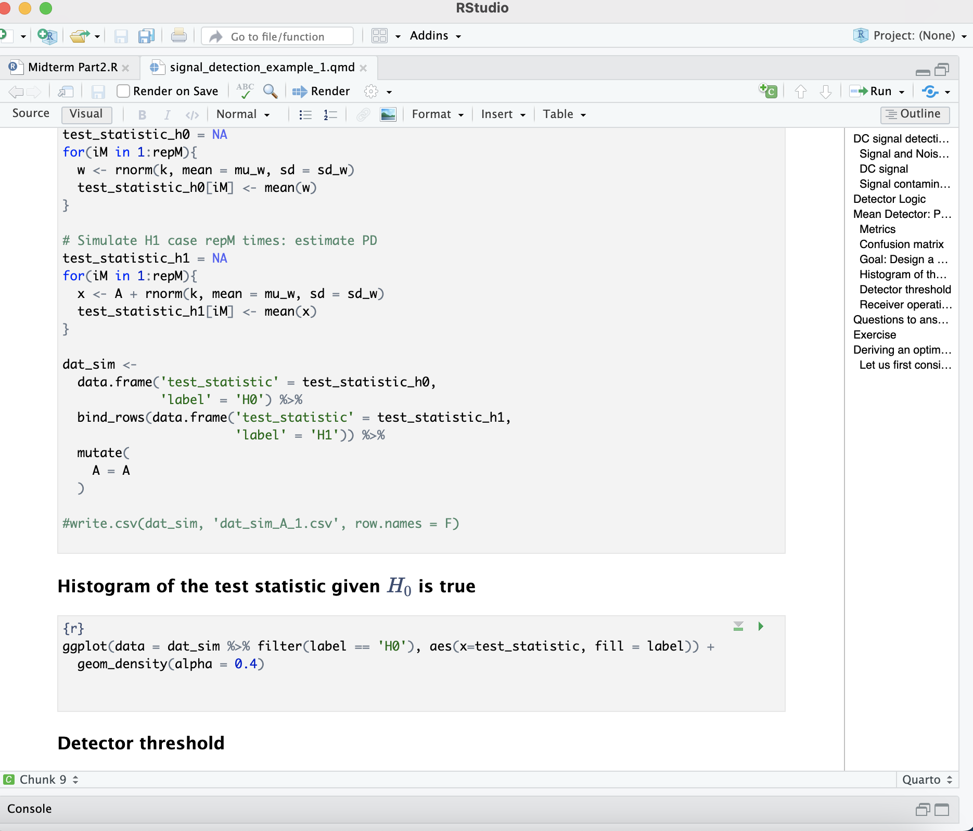Jump to DC signal outline entry
Image resolution: width=973 pixels, height=831 pixels.
884,169
